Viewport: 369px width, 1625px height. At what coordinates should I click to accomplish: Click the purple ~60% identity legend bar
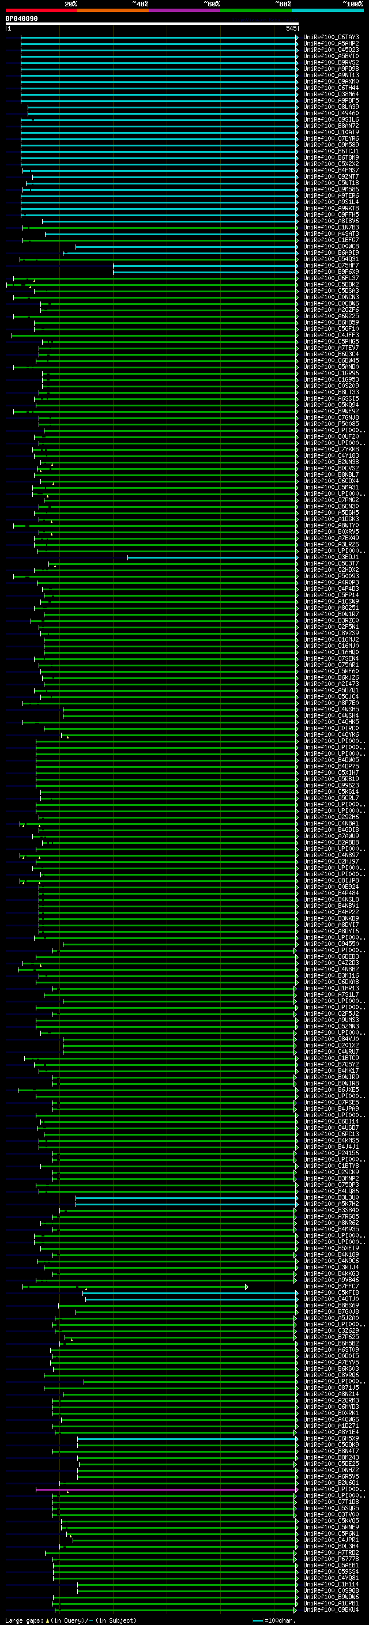click(184, 10)
